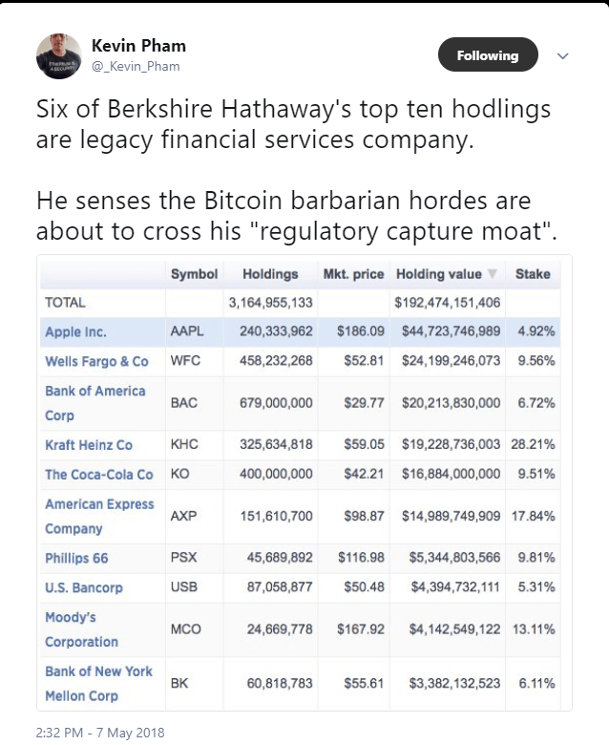
Task: Open the @_Kevin_Pham handle link
Action: [135, 66]
